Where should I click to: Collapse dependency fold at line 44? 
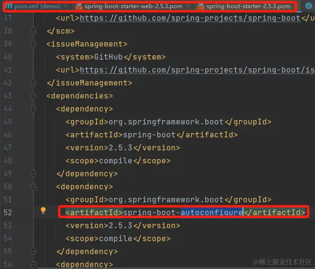pos(33,109)
